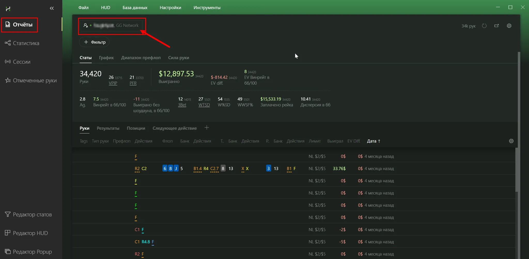
Task: Click the C1 R4.8 F preflop actions
Action: click(x=144, y=242)
